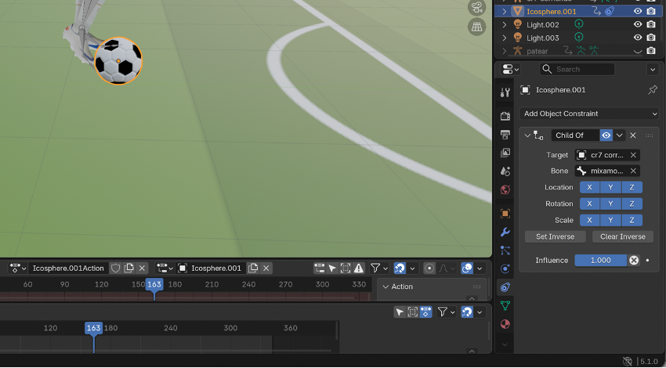
Task: Open dope sheet mode dropdown
Action: point(17,269)
